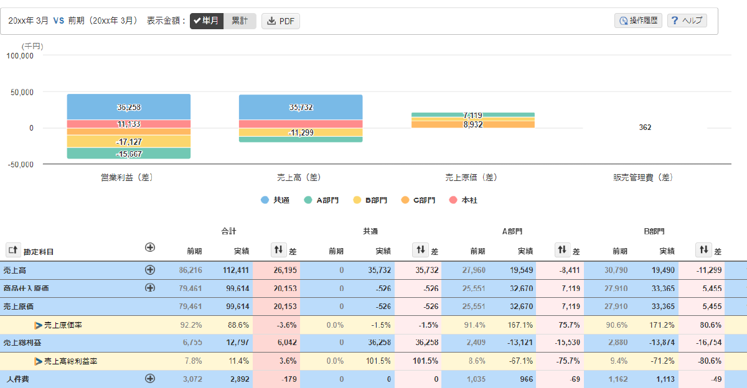Click the 92.2% cell in 売上原価率 row
747x388 pixels.
[191, 325]
